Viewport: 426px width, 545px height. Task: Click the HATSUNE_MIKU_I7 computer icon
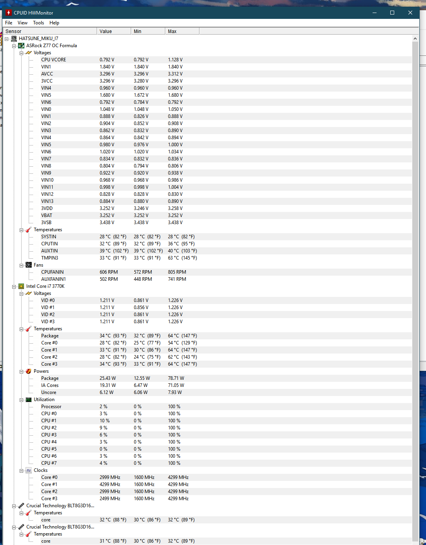(x=14, y=39)
